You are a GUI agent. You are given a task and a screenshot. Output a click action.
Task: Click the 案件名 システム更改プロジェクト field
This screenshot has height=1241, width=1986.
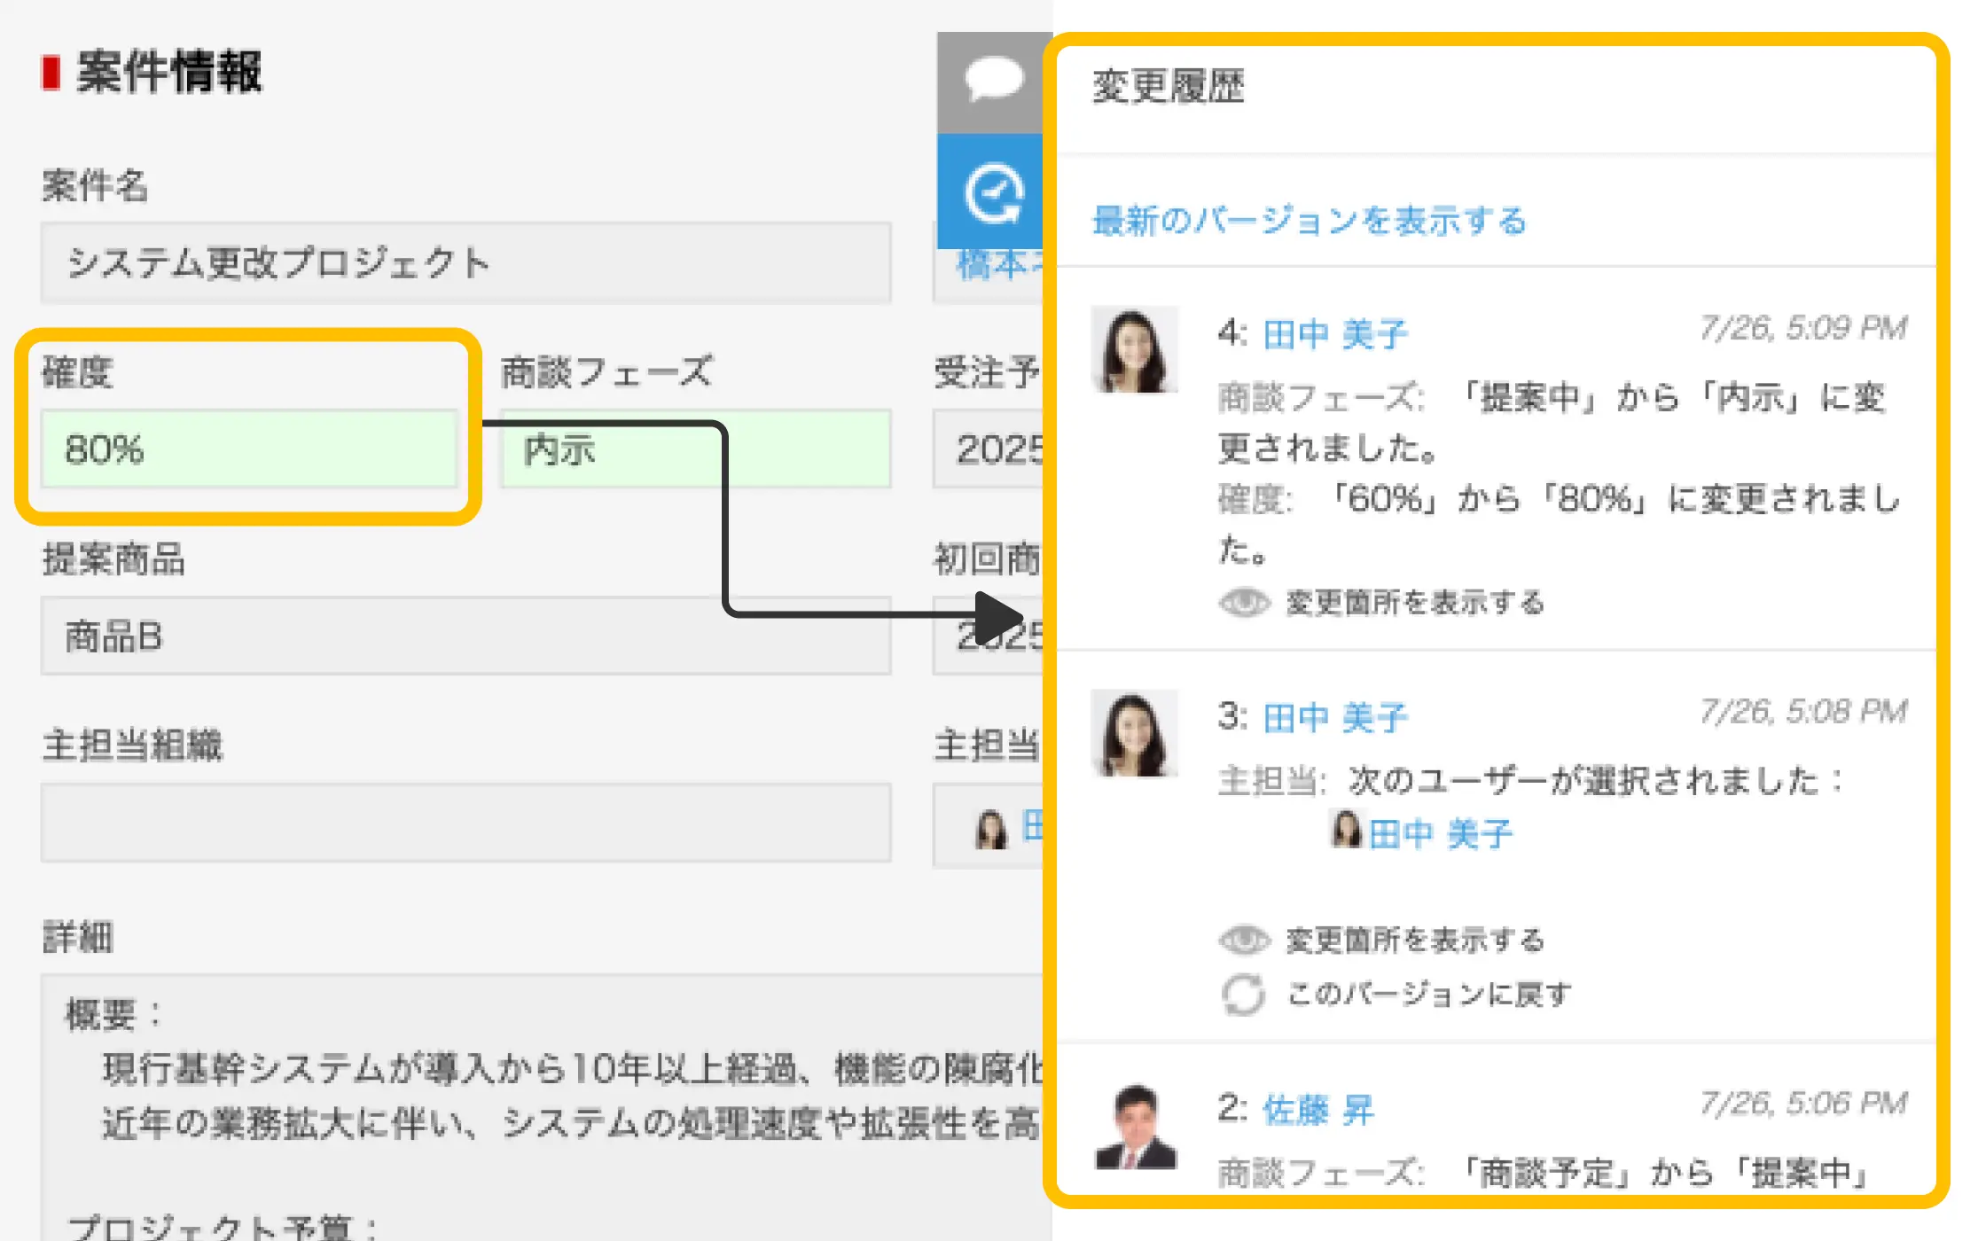click(x=465, y=263)
